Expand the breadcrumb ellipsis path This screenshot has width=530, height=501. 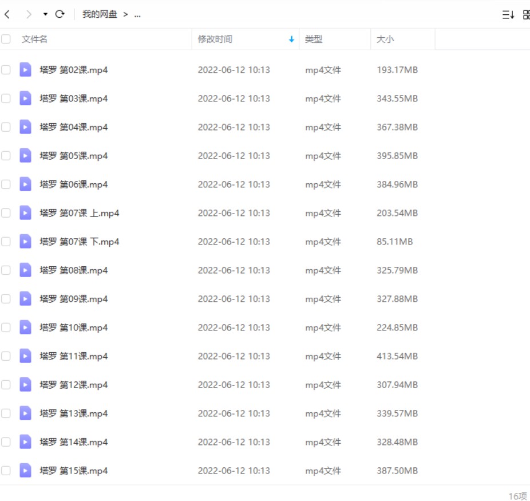click(137, 14)
